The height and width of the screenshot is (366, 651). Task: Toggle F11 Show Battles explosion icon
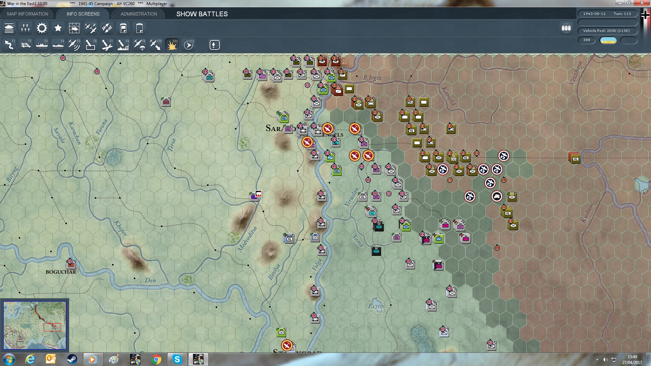point(172,45)
